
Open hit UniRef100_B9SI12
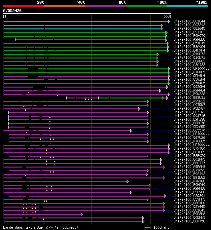click(189, 174)
